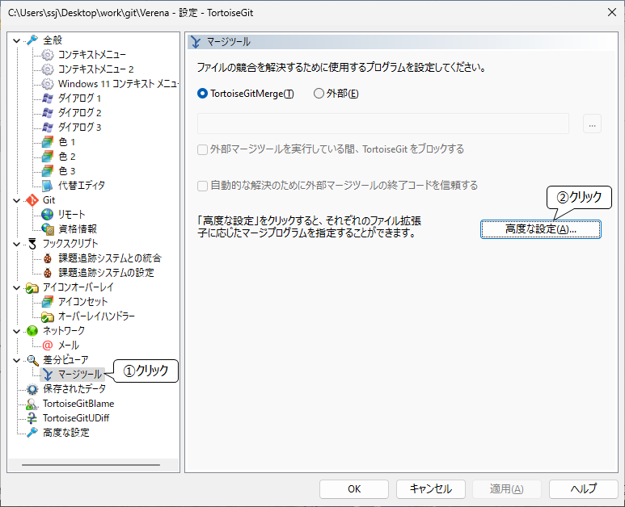
Task: Click the 高度な設定(A)... button
Action: pos(540,229)
